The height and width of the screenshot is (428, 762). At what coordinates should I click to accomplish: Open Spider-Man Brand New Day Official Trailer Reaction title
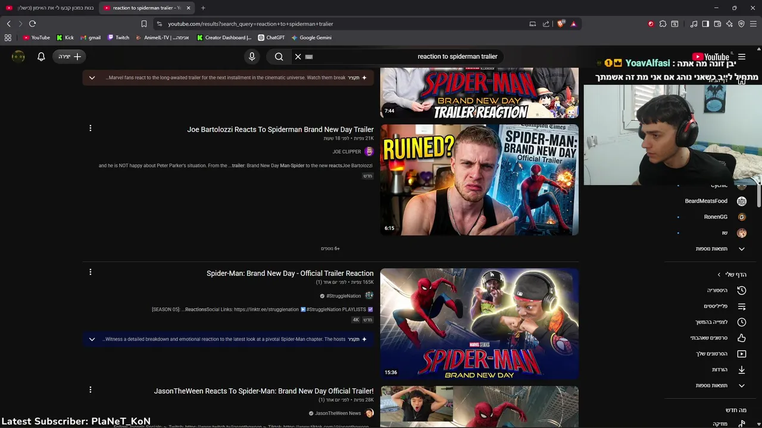290,273
